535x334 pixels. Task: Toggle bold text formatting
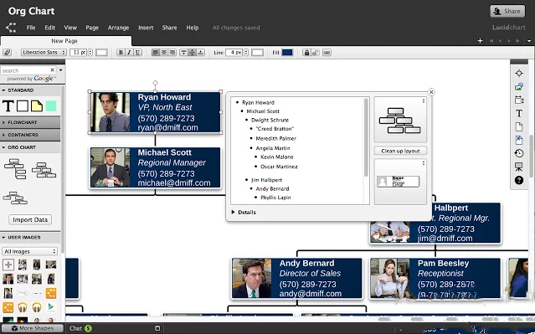tap(121, 53)
